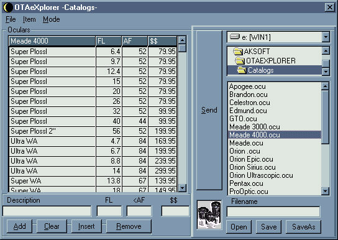Click the crescent moon icon in title bar
Image resolution: width=338 pixels, height=240 pixels.
[x=7, y=7]
